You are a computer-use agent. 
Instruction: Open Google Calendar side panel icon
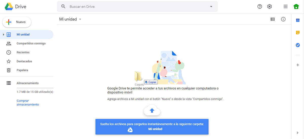[x=298, y=20]
